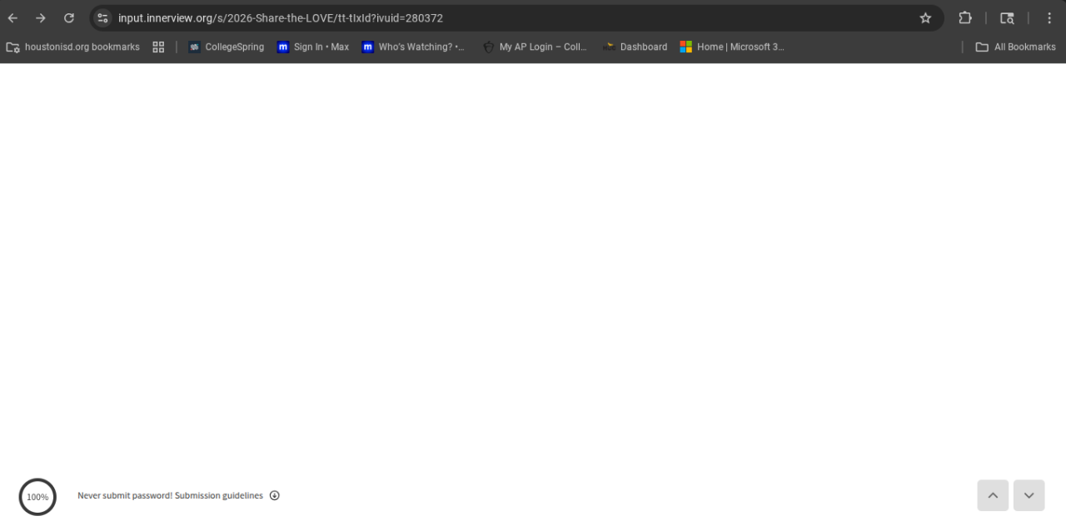
Task: Open the tab search icon in toolbar
Action: pyautogui.click(x=1007, y=17)
